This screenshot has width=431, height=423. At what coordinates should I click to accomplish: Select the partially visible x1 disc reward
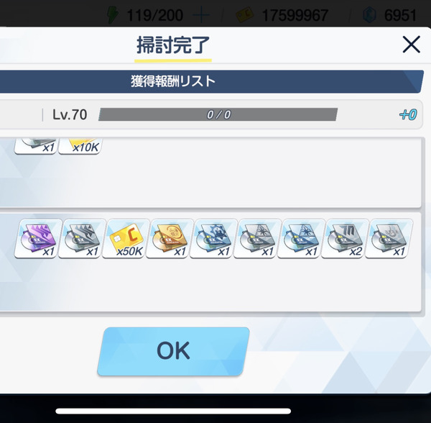36,146
